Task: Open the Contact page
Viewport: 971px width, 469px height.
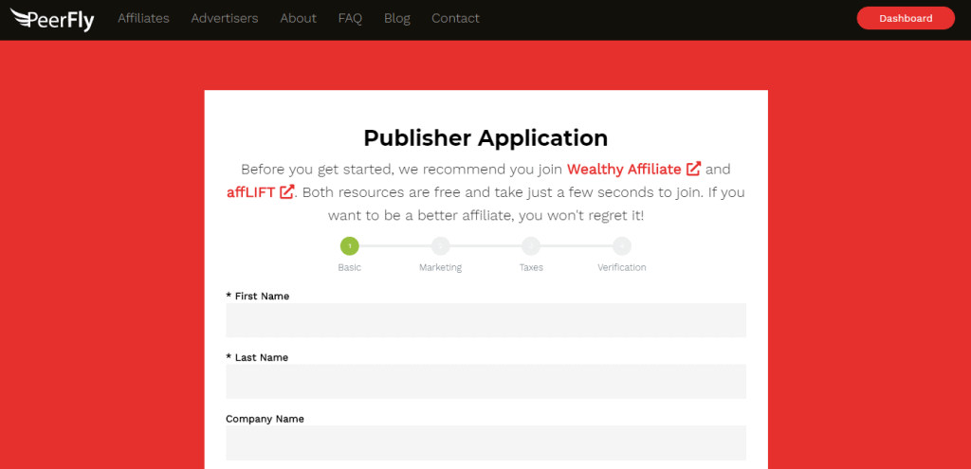Action: [455, 19]
